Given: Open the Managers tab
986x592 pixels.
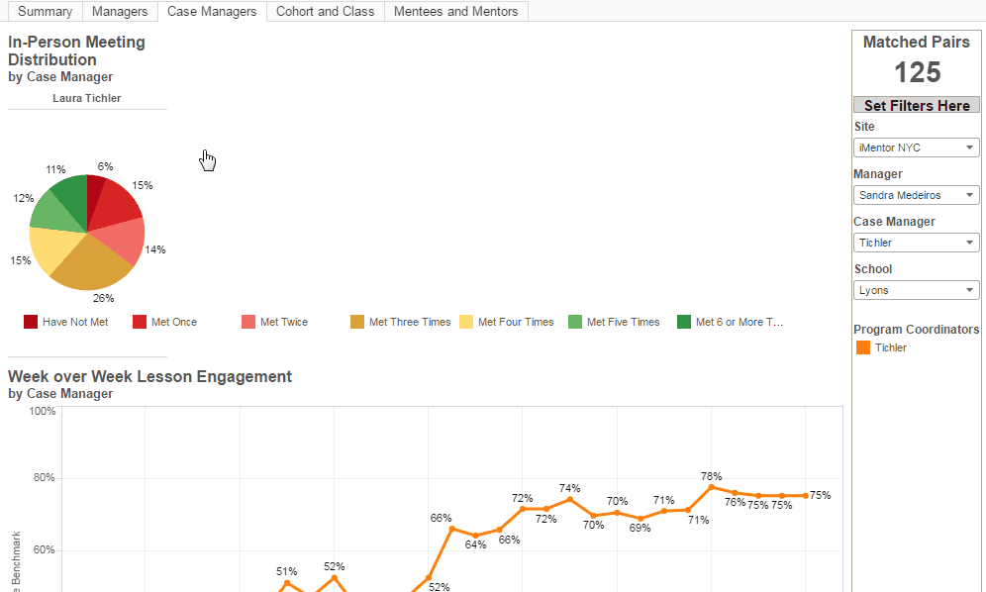Looking at the screenshot, I should tap(120, 11).
